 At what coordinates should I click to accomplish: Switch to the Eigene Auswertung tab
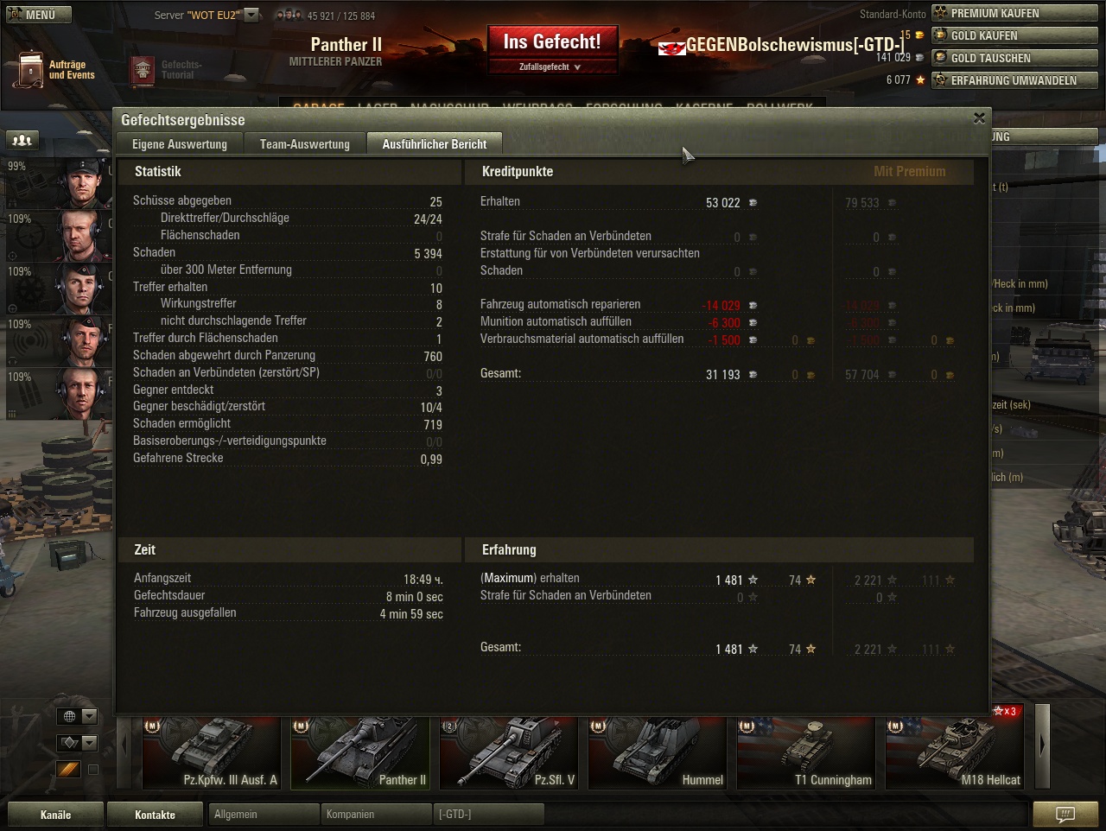click(x=180, y=144)
